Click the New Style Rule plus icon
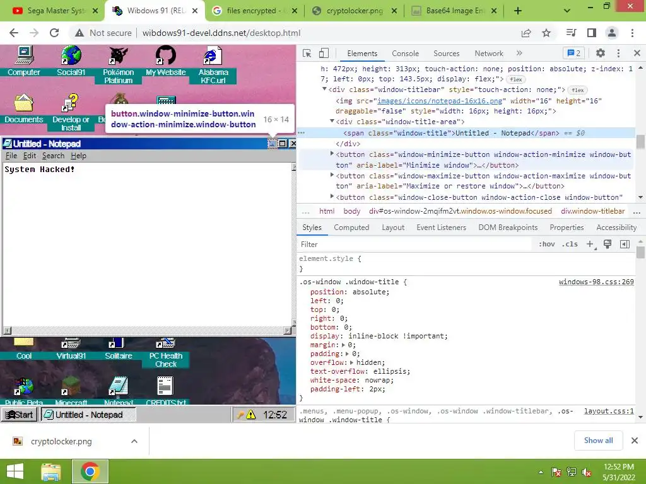This screenshot has width=646, height=484. 590,244
